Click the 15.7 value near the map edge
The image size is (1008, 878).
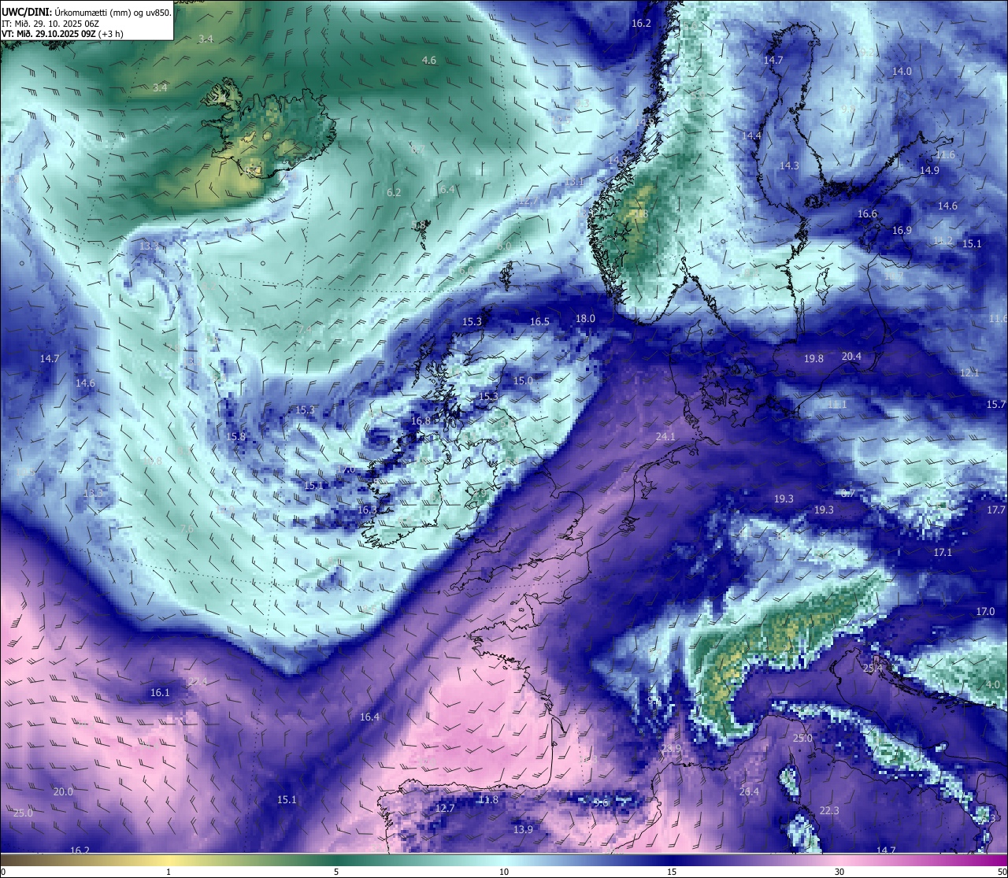[x=996, y=405]
